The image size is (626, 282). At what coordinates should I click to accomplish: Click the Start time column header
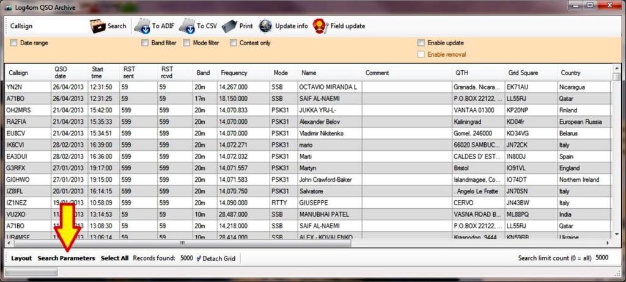pos(104,73)
